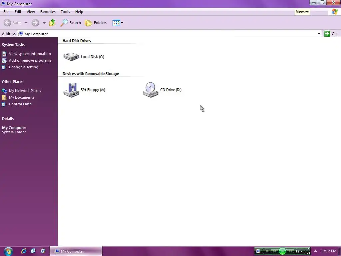This screenshot has height=256, width=341.
Task: Expand the address bar dropdown
Action: 319,34
